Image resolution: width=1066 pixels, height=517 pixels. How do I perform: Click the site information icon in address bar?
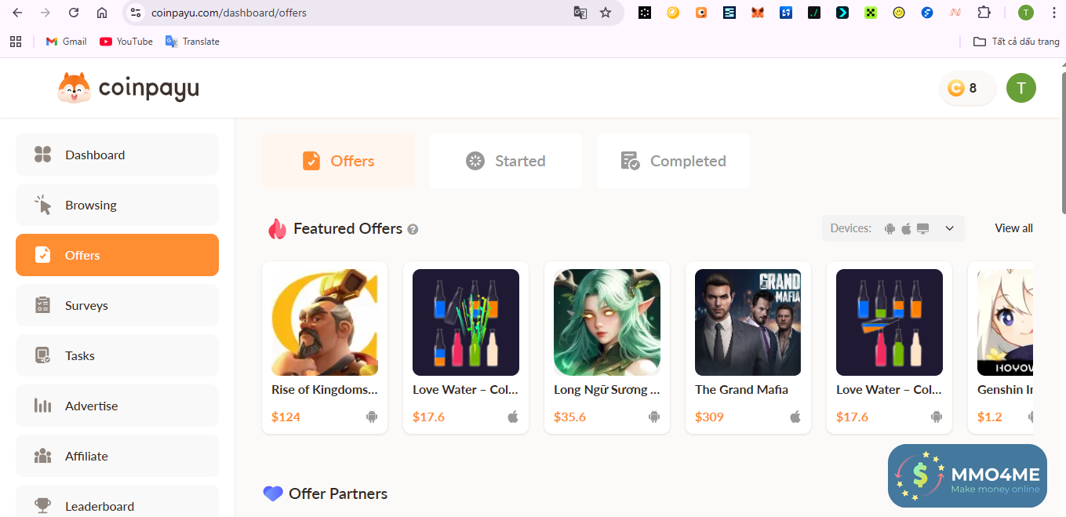coord(135,13)
